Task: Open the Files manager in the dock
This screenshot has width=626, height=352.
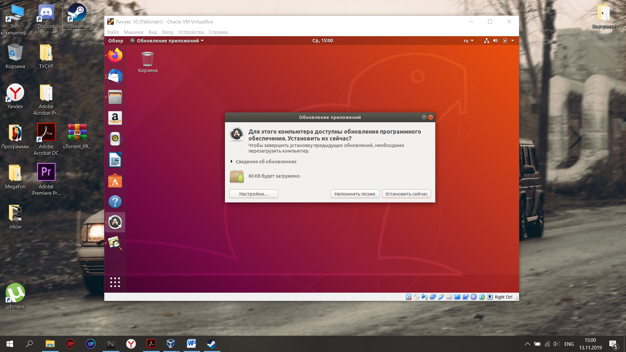Action: pyautogui.click(x=115, y=97)
